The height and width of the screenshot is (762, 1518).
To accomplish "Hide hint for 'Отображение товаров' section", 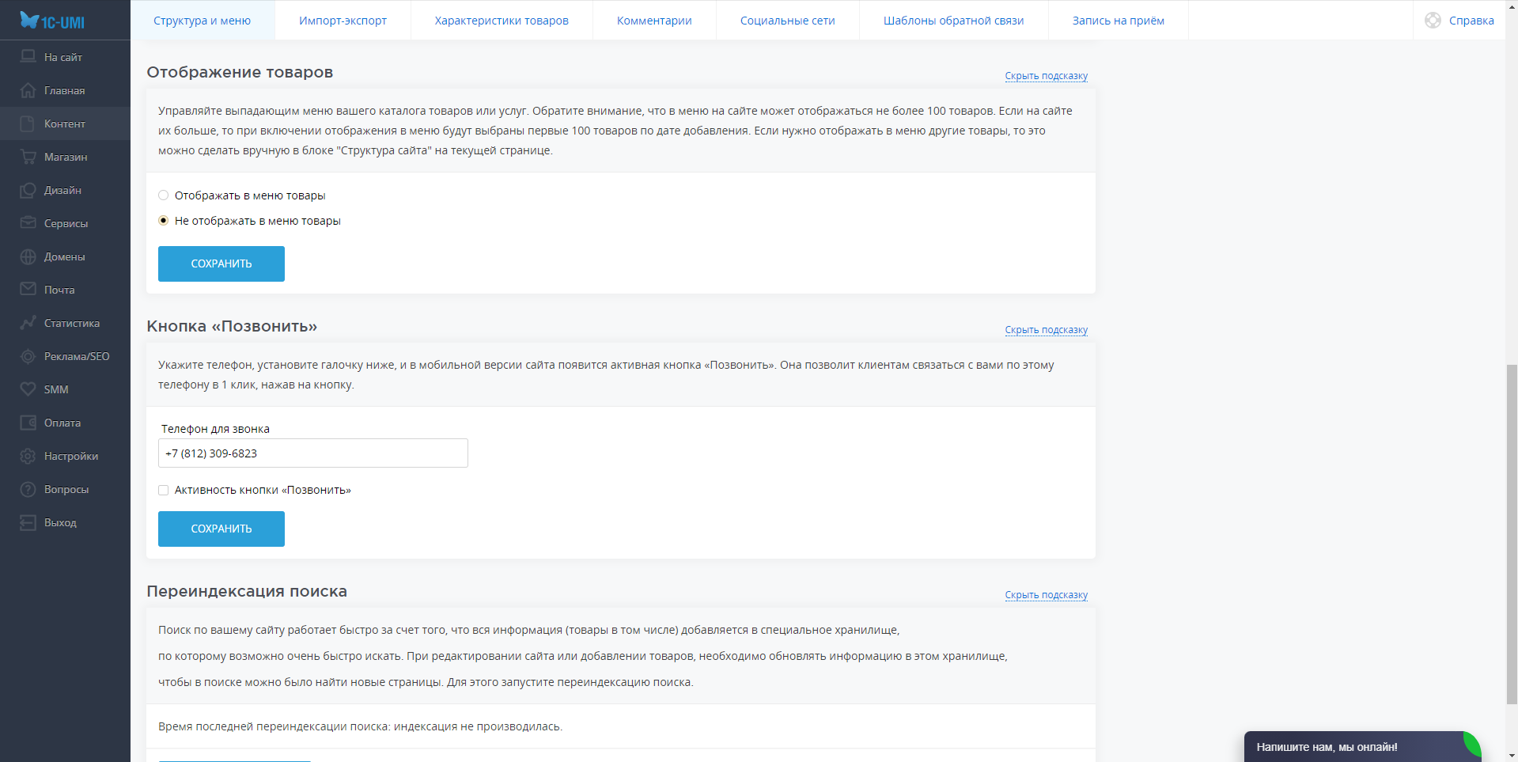I will 1046,76.
